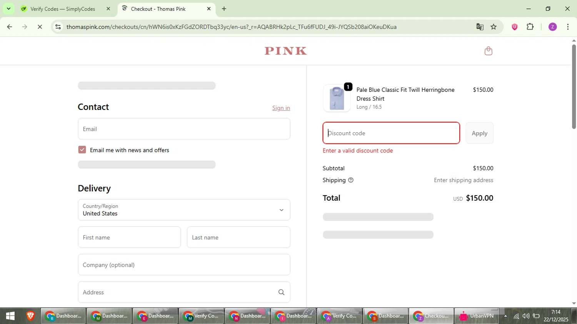Focus the Discount code field
The image size is (577, 324).
[391, 133]
